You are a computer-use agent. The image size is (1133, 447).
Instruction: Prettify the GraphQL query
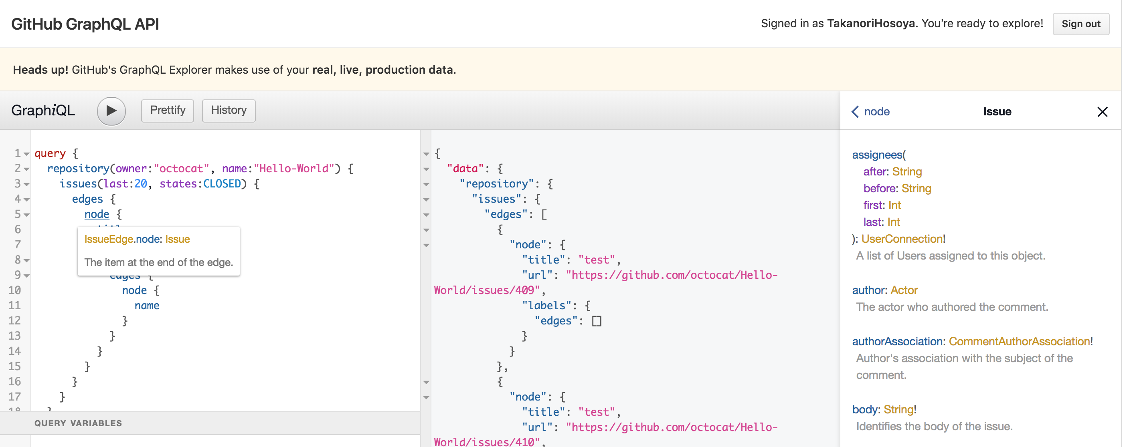(167, 110)
